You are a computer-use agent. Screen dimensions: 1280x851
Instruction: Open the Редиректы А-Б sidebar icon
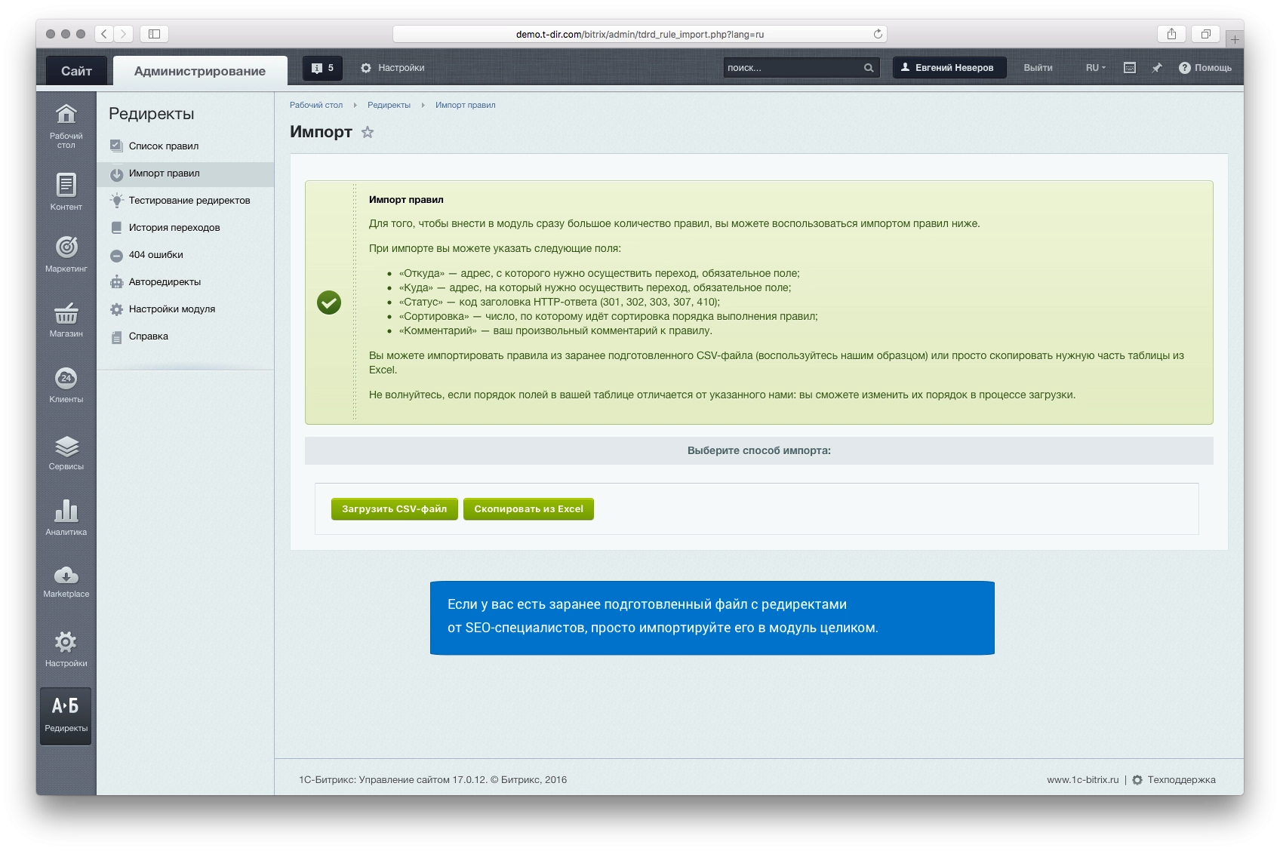tap(66, 716)
